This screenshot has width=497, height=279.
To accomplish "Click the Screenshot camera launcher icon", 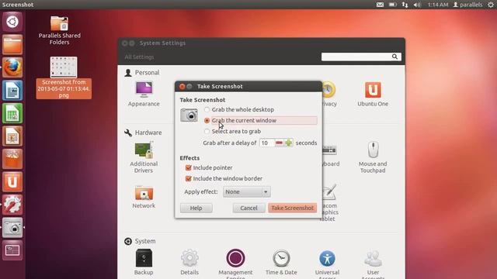I will 12,227.
